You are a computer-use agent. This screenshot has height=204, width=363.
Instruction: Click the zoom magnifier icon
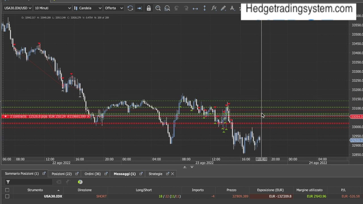pos(158,8)
